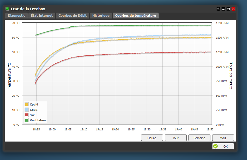Image resolution: width=247 pixels, height=160 pixels.
Task: Click the help question mark icon
Action: pos(218,9)
